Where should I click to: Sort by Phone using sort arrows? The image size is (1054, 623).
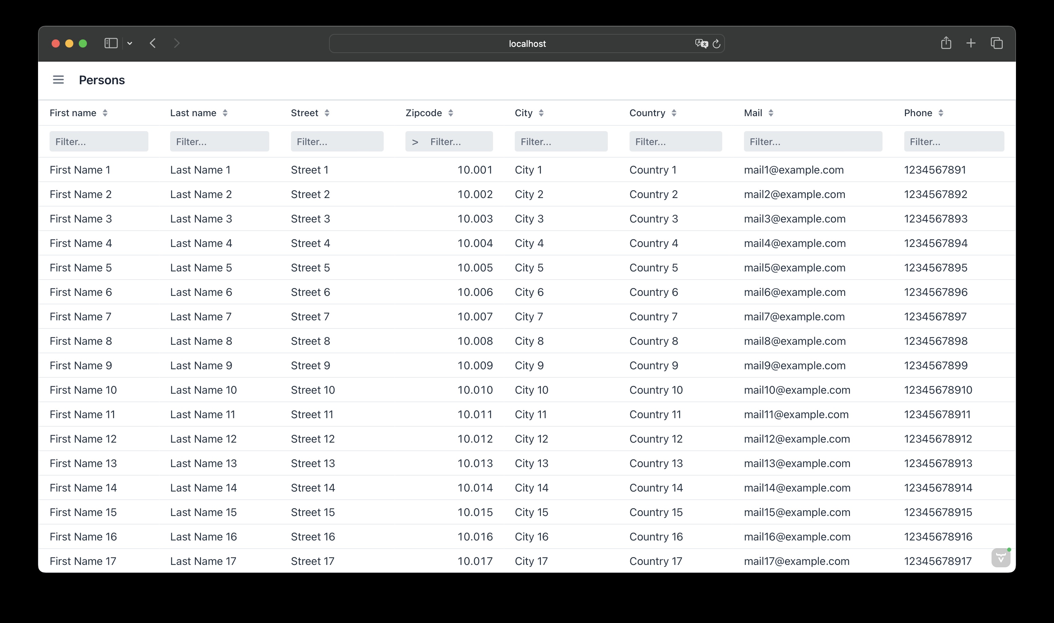tap(941, 113)
